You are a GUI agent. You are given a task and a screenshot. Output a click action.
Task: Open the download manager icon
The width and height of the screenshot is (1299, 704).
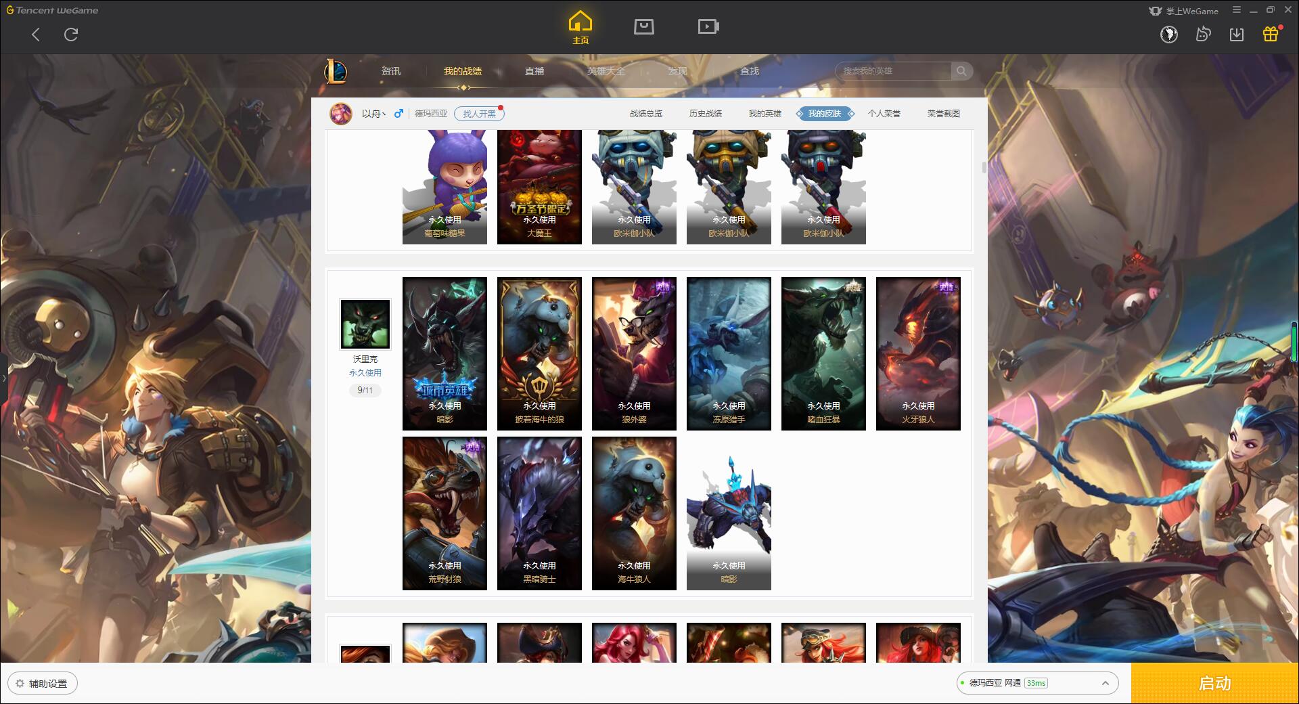1237,35
